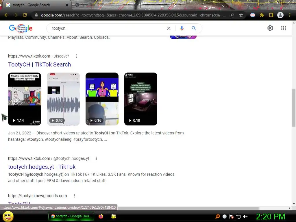Open the smiley face start button
Screen dimensions: 296x222
[x=8, y=216]
